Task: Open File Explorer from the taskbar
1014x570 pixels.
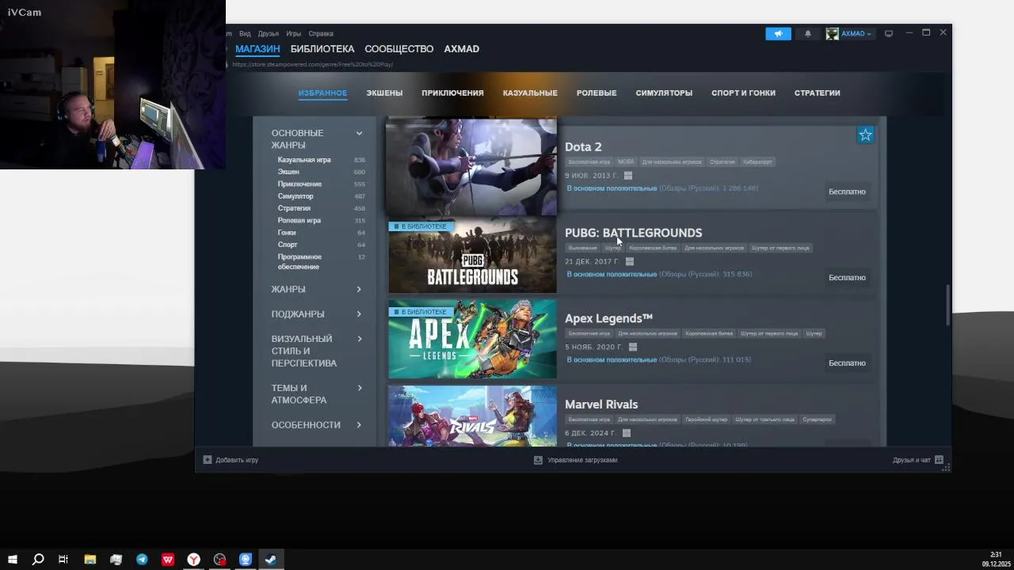Action: (90, 559)
